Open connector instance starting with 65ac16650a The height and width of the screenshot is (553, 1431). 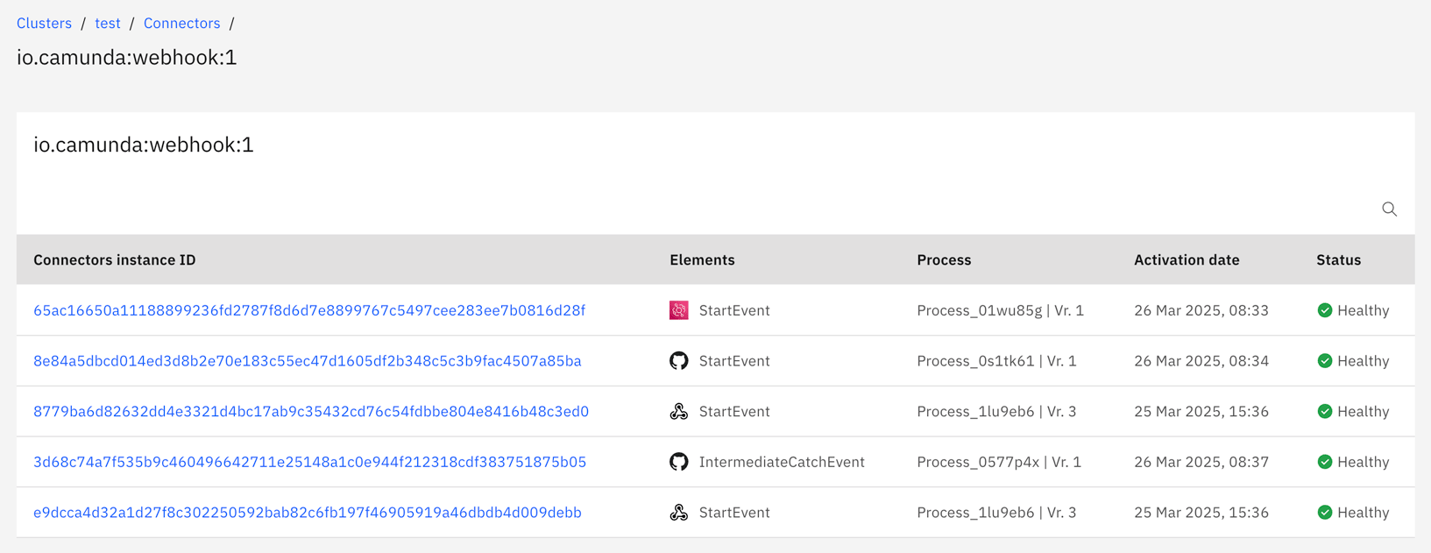(309, 310)
